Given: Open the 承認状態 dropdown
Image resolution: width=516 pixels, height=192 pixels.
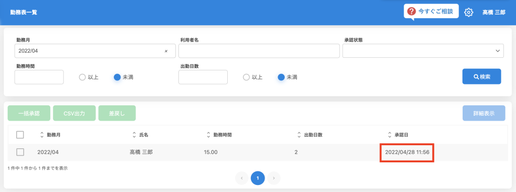Looking at the screenshot, I should pyautogui.click(x=423, y=51).
